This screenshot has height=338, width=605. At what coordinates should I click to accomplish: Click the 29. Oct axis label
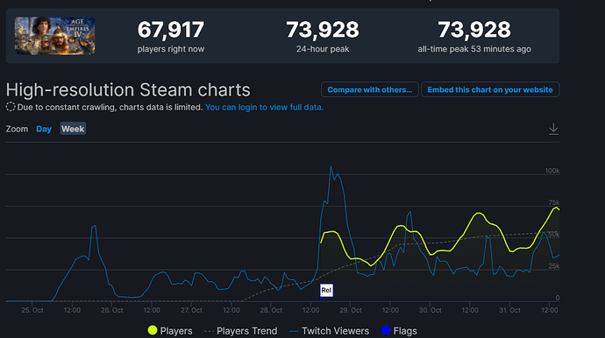tap(351, 310)
